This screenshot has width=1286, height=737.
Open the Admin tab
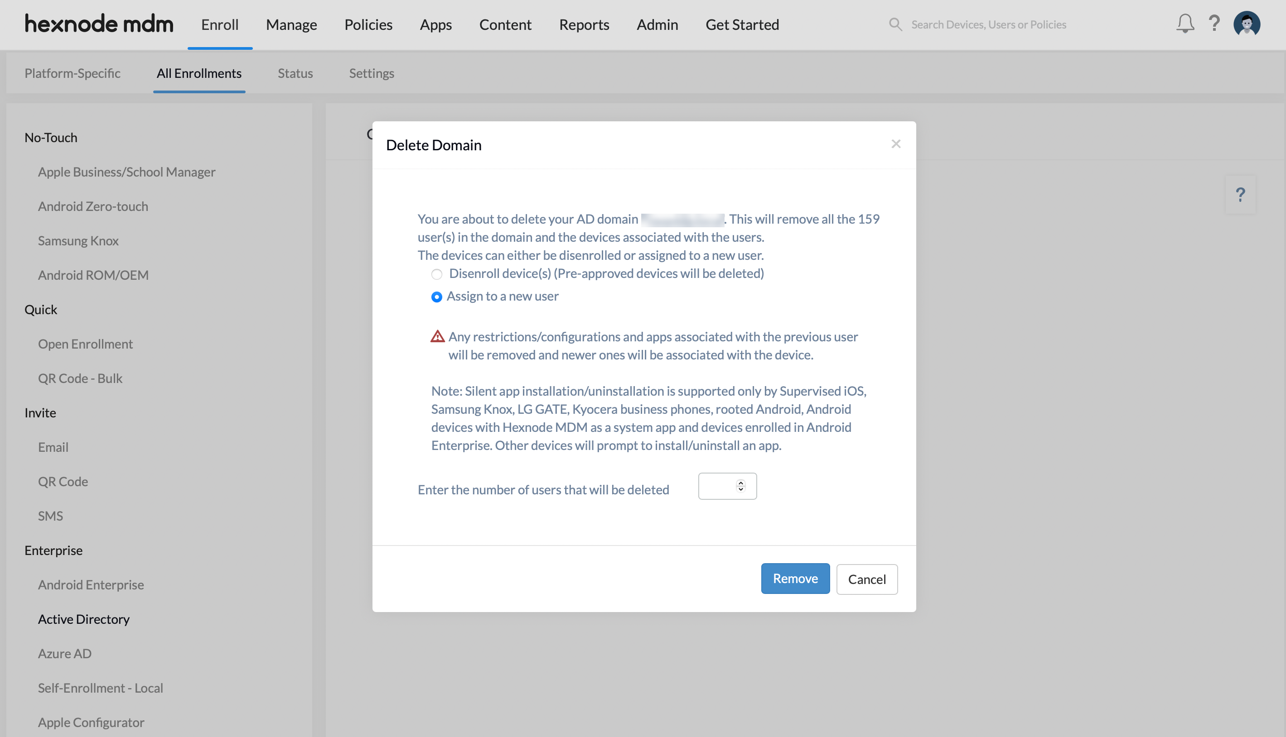[657, 24]
